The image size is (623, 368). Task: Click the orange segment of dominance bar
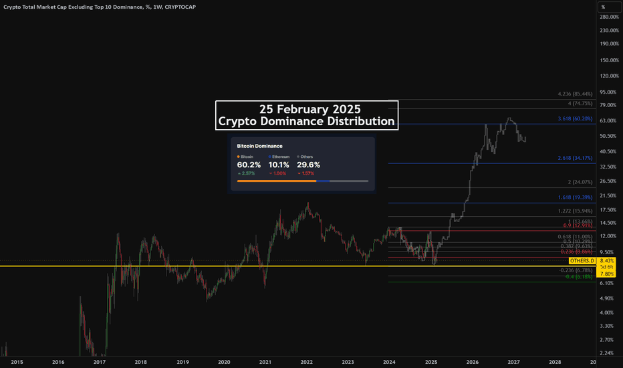click(x=277, y=181)
